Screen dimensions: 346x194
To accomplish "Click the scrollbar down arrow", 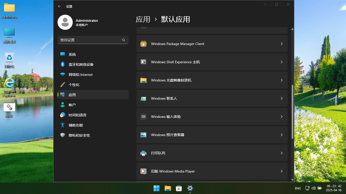I will tap(293, 180).
